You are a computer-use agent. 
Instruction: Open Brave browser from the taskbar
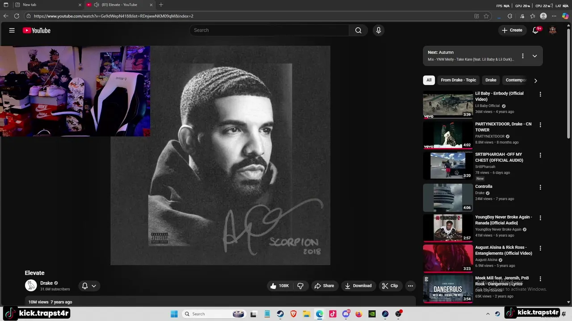pyautogui.click(x=293, y=314)
